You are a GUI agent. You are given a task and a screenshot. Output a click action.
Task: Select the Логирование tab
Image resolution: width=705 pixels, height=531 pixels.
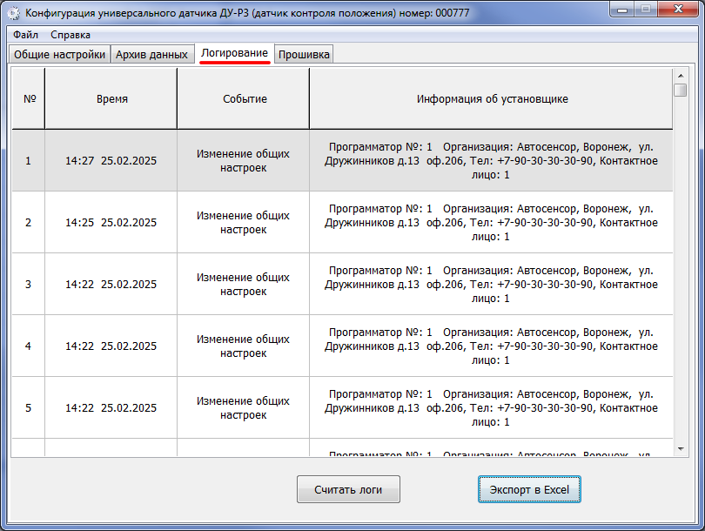(234, 53)
